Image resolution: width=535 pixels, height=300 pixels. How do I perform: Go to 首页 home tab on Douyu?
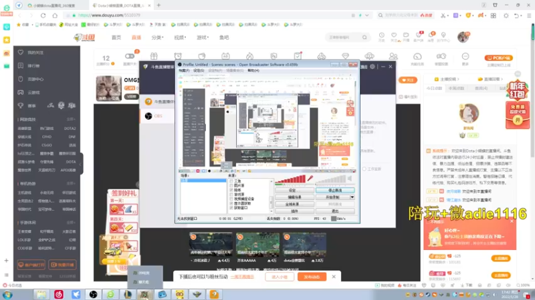[116, 37]
